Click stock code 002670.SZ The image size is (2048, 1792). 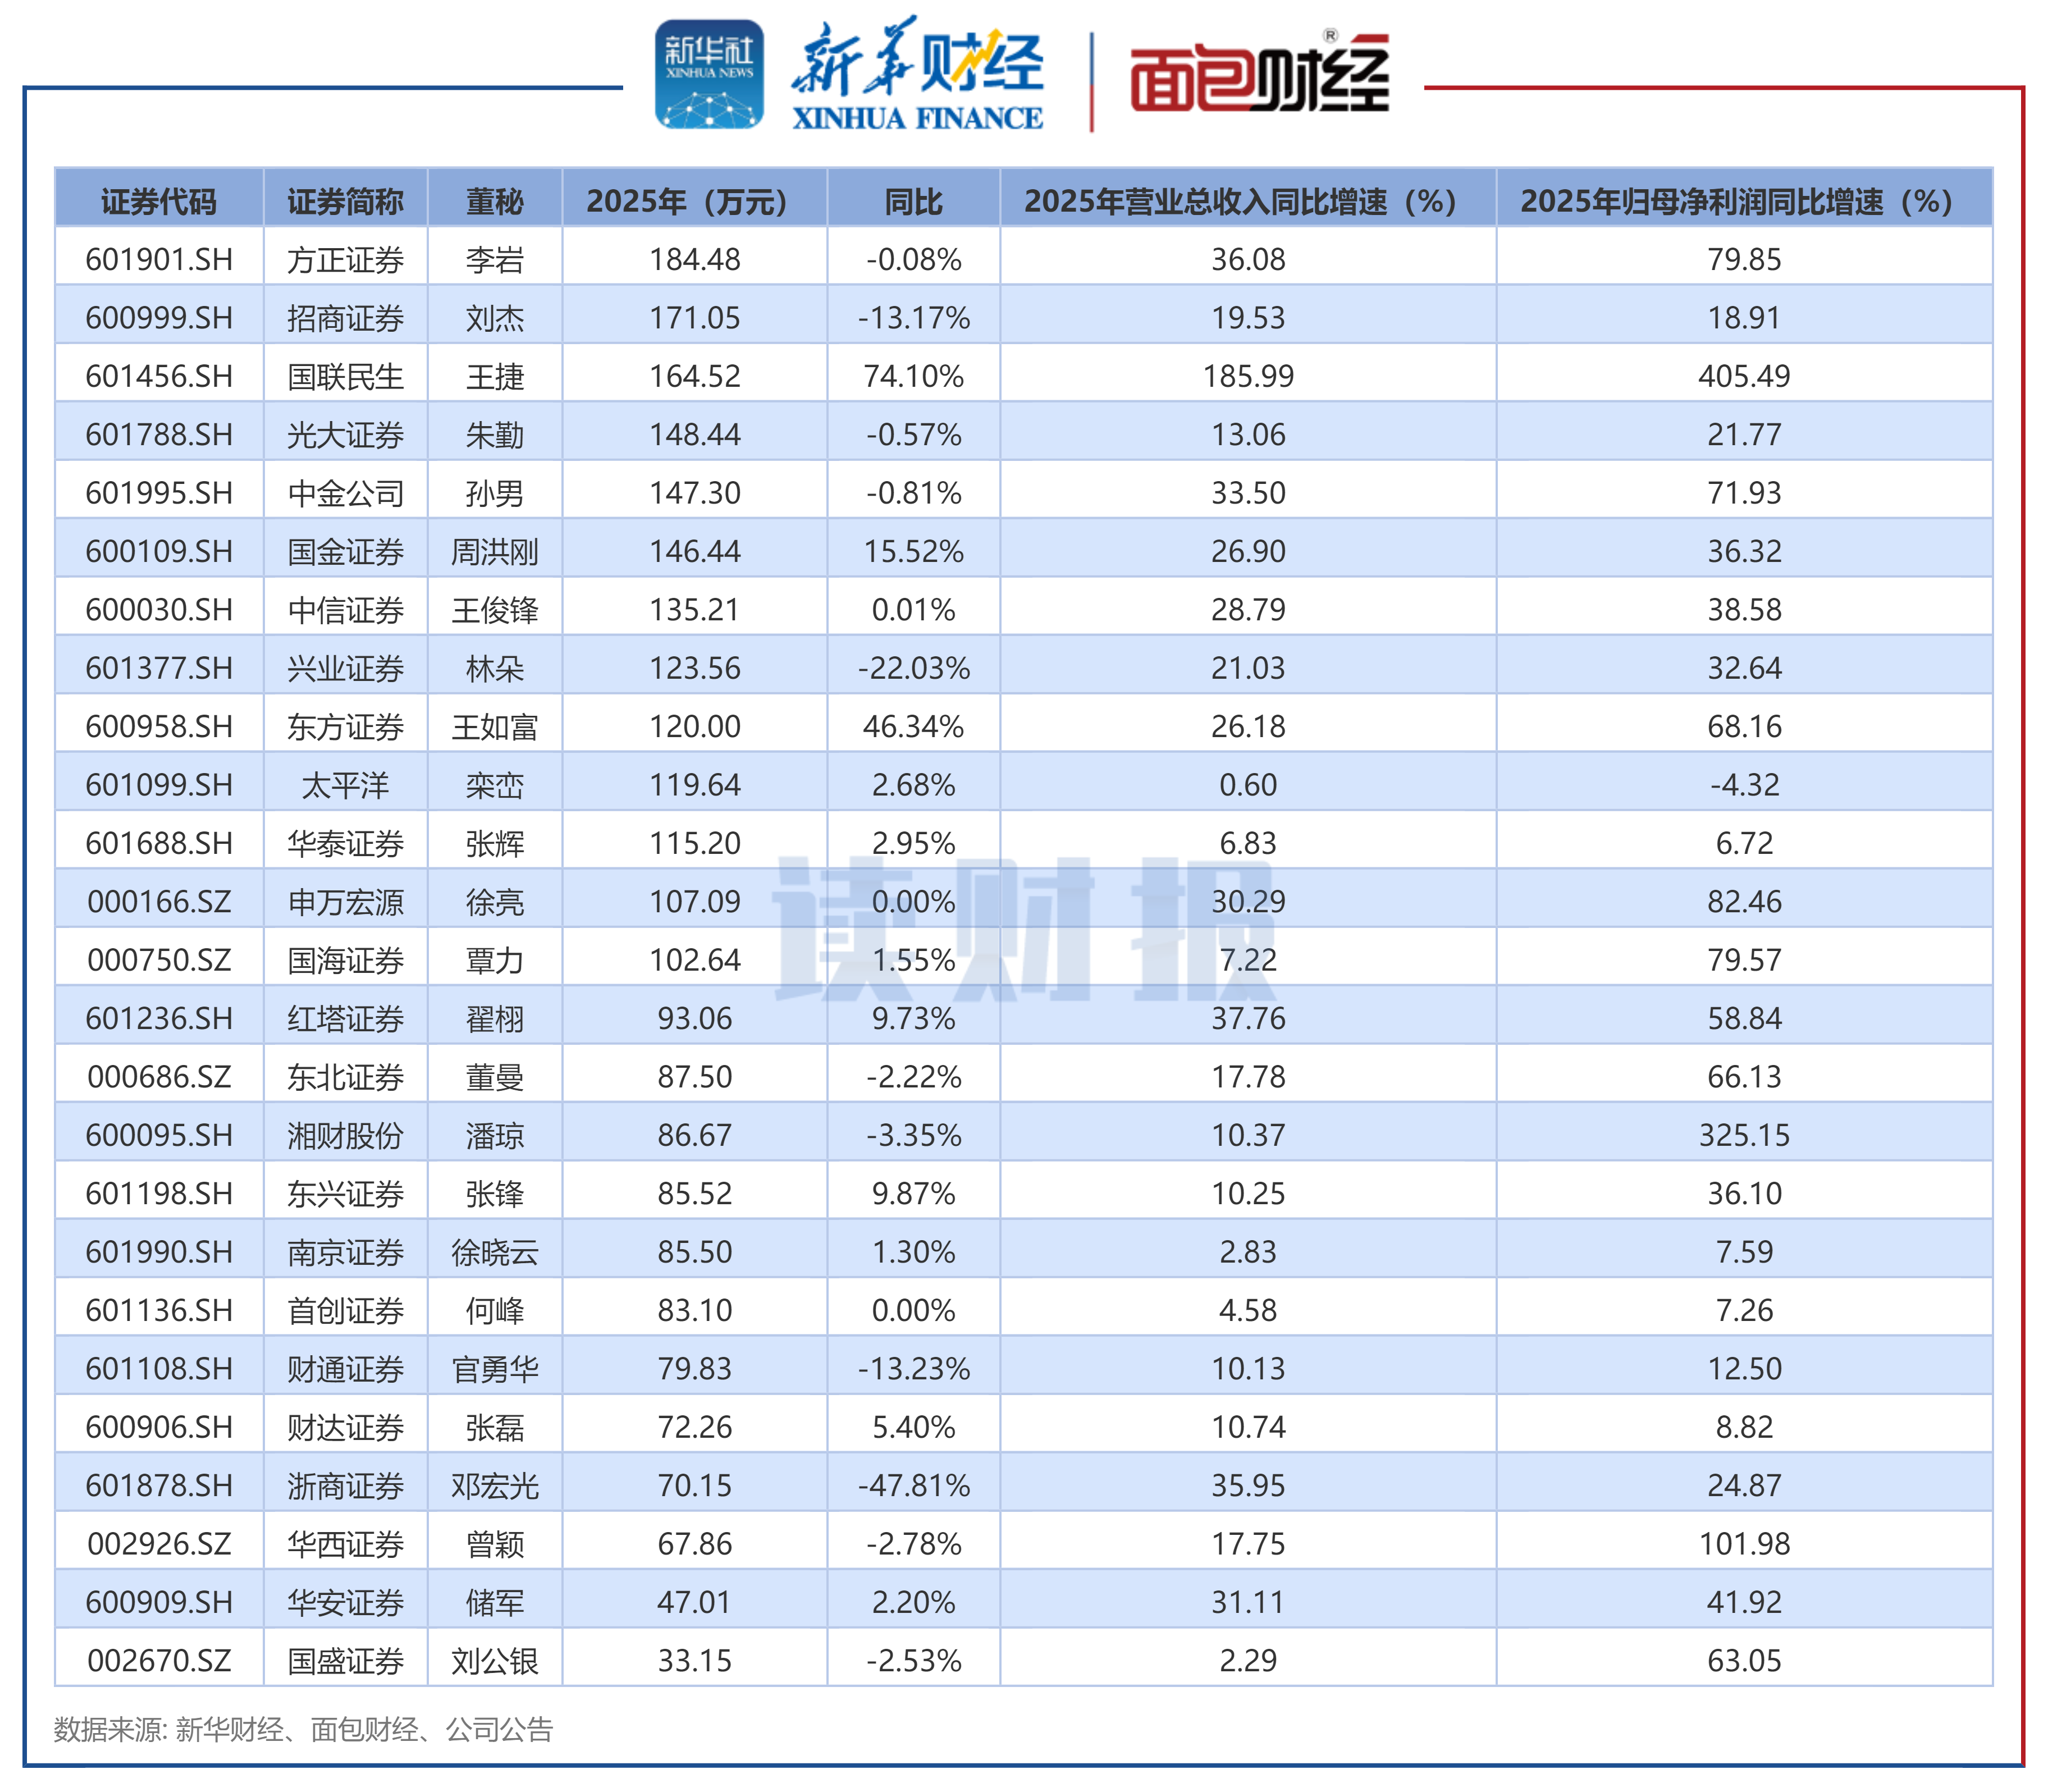(x=159, y=1661)
